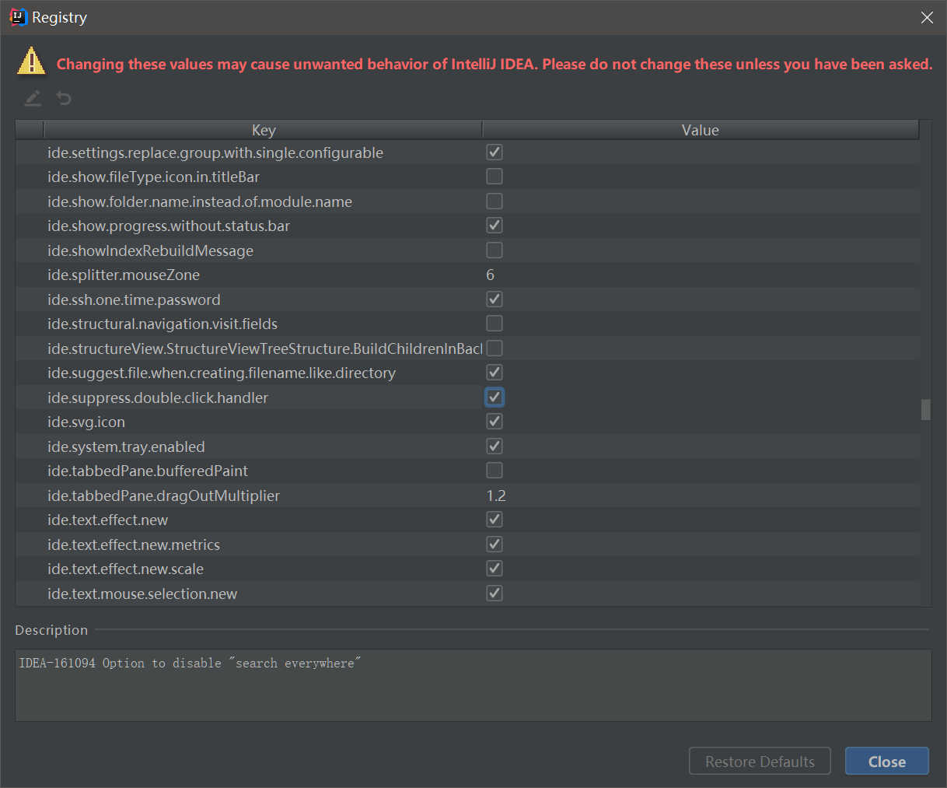The height and width of the screenshot is (788, 947).
Task: Check ide.structural.navigation.visit.fields
Action: pyautogui.click(x=494, y=324)
